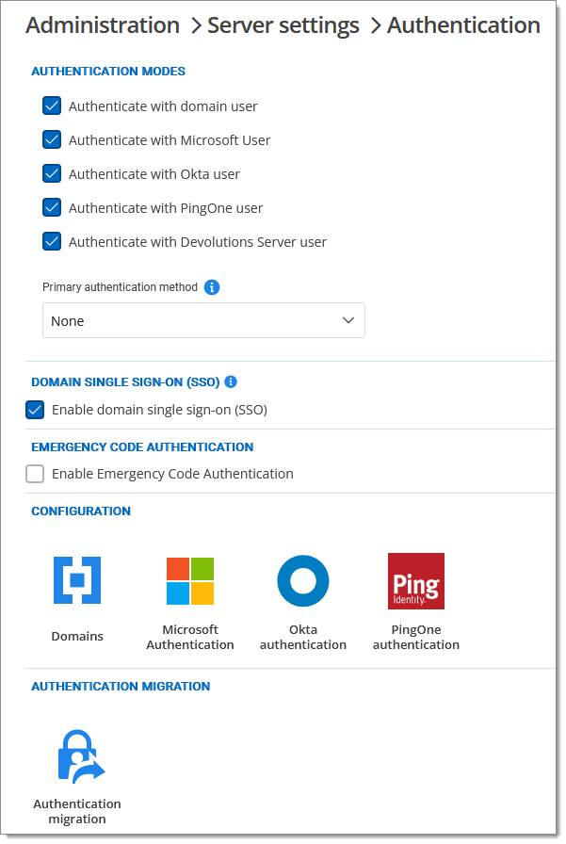566x844 pixels.
Task: Go to Administration in the breadcrumb
Action: (x=103, y=25)
